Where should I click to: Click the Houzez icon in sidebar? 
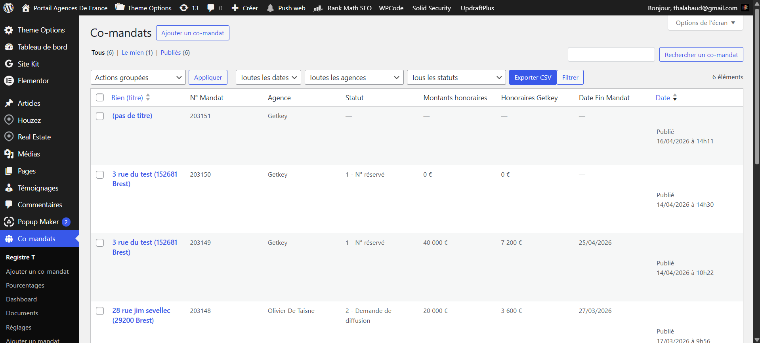[9, 120]
